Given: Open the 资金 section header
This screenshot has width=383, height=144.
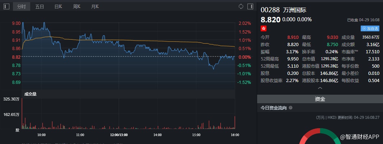Looking at the screenshot, I should [320, 99].
